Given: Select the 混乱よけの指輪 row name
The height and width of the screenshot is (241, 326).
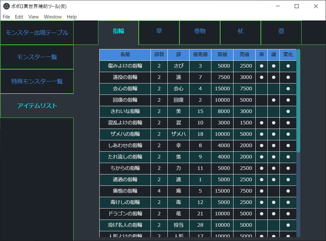Looking at the screenshot, I should click(x=125, y=123).
